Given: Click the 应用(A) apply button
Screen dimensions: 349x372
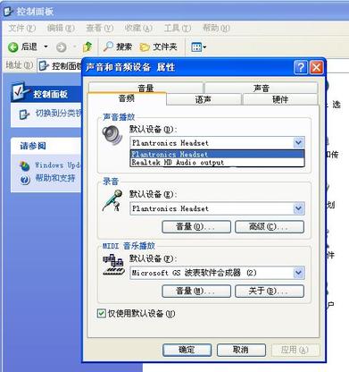Looking at the screenshot, I should [x=295, y=350].
